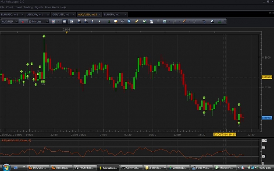274x171 pixels.
Task: Open Forex Mar... window from the taskbar
Action: pyautogui.click(x=201, y=168)
